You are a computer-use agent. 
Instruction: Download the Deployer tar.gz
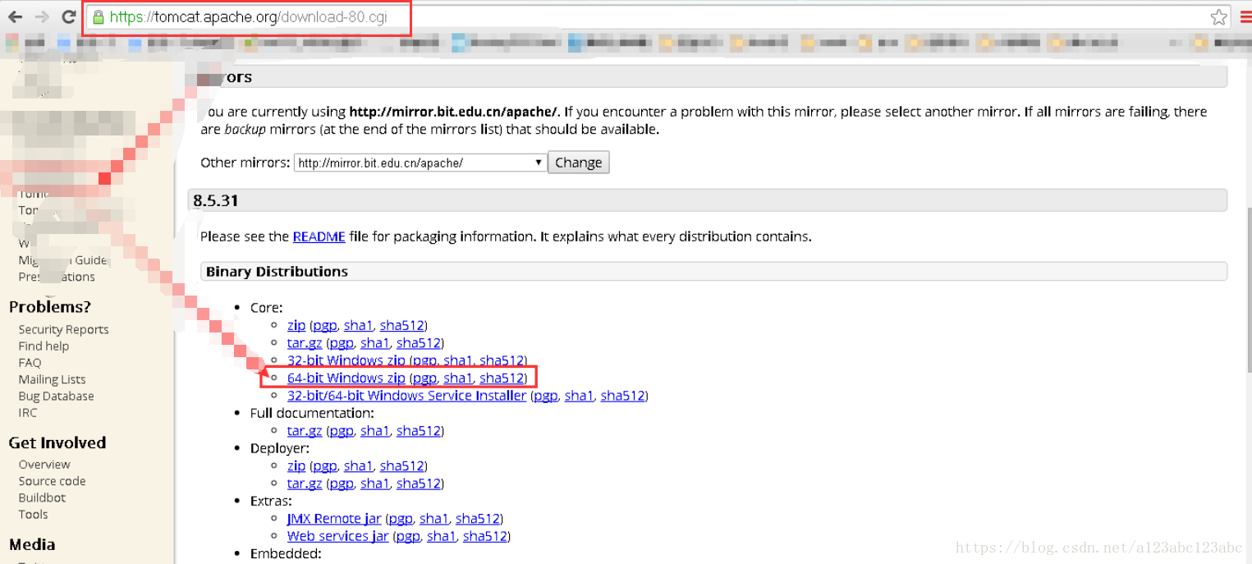pos(305,484)
